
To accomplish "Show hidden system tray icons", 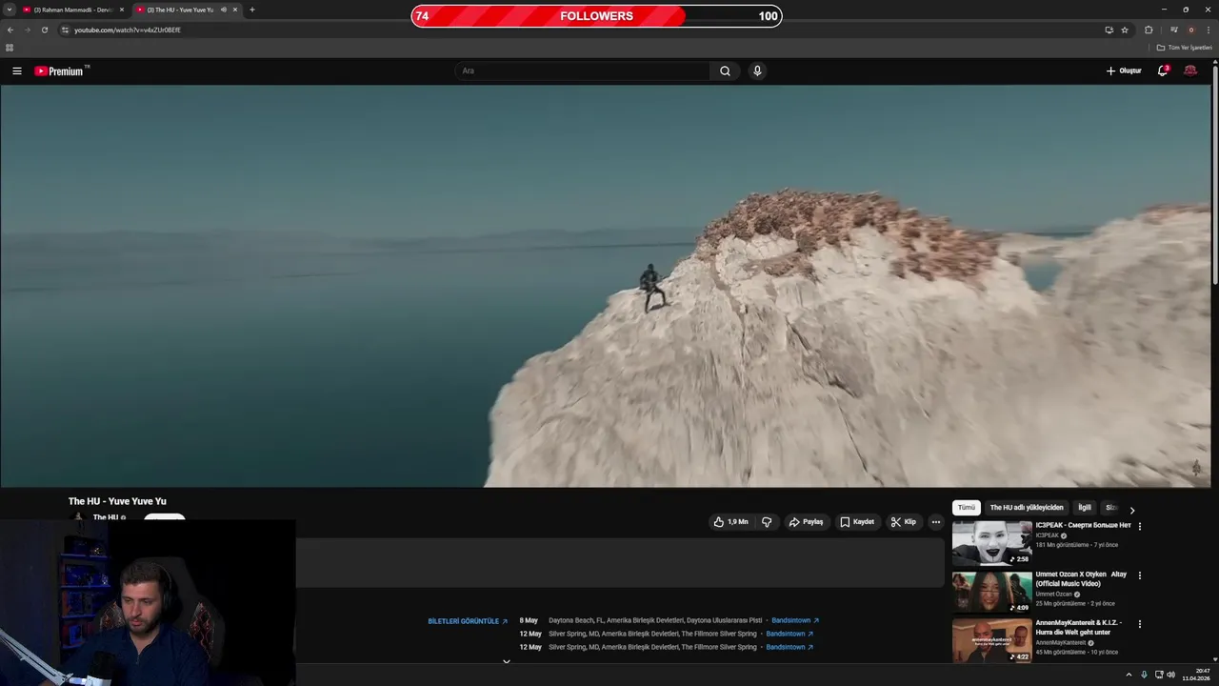I will click(x=1129, y=675).
